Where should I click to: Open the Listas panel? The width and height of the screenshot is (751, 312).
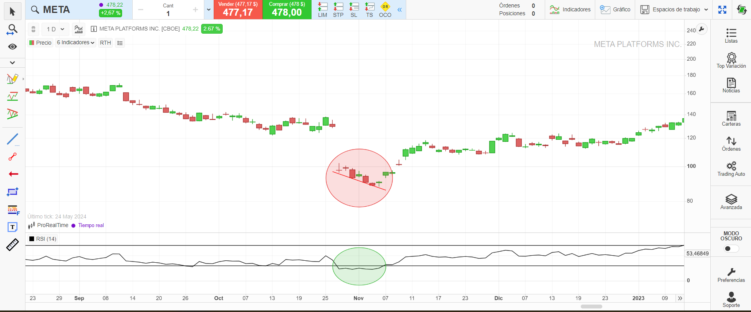[731, 35]
